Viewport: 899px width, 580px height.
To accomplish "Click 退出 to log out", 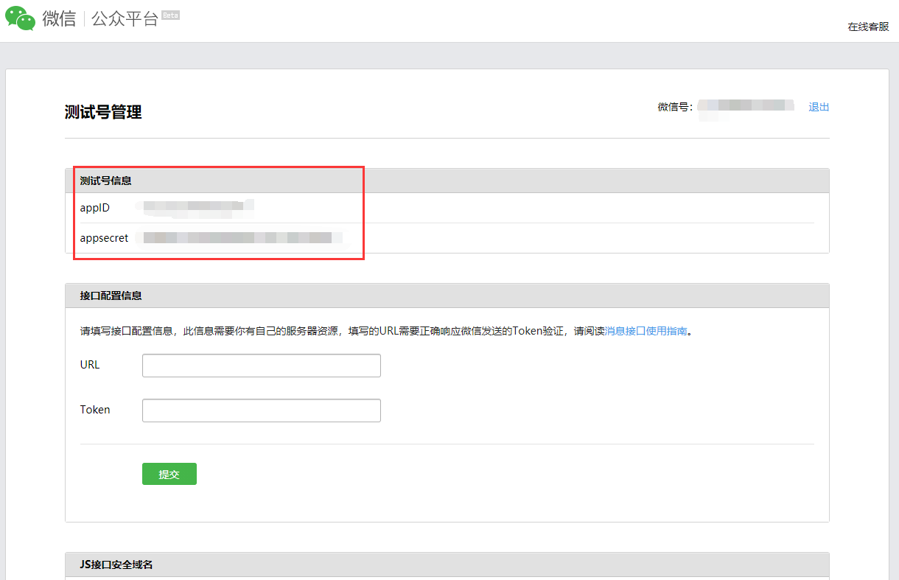I will click(x=819, y=107).
